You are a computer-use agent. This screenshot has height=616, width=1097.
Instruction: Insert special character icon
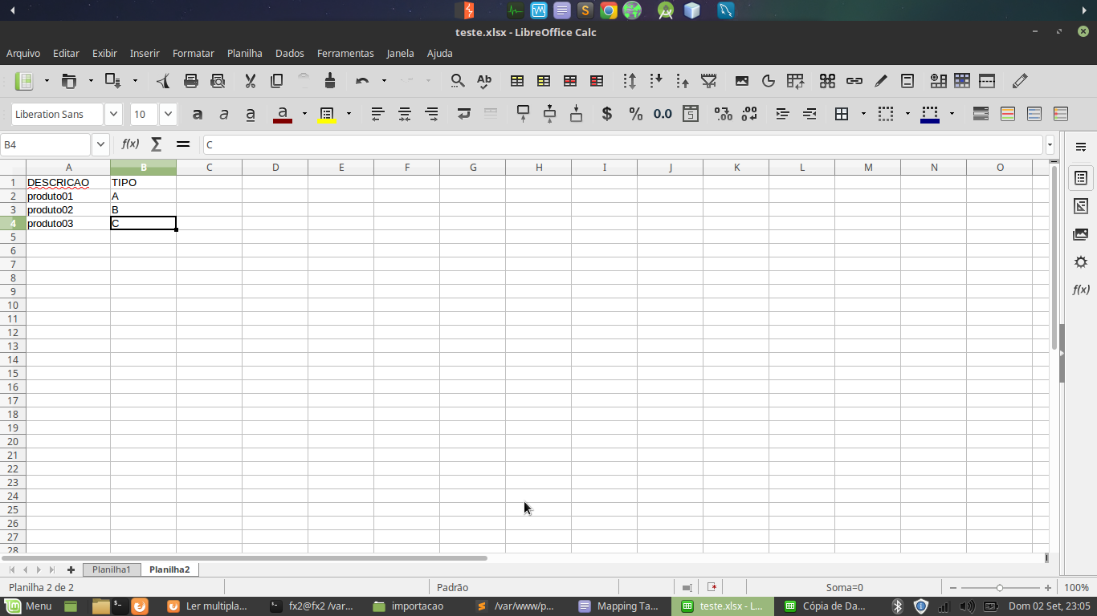(827, 81)
